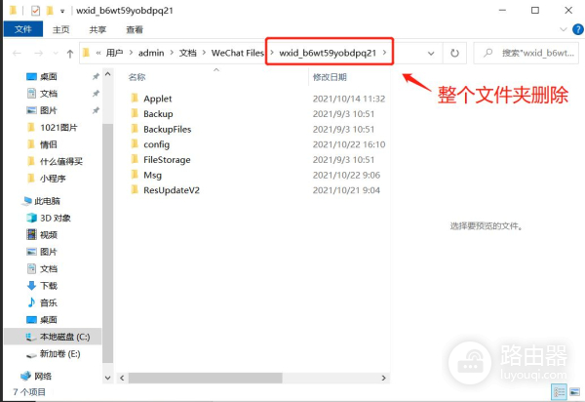
Task: Click the search box input
Action: tap(526, 51)
